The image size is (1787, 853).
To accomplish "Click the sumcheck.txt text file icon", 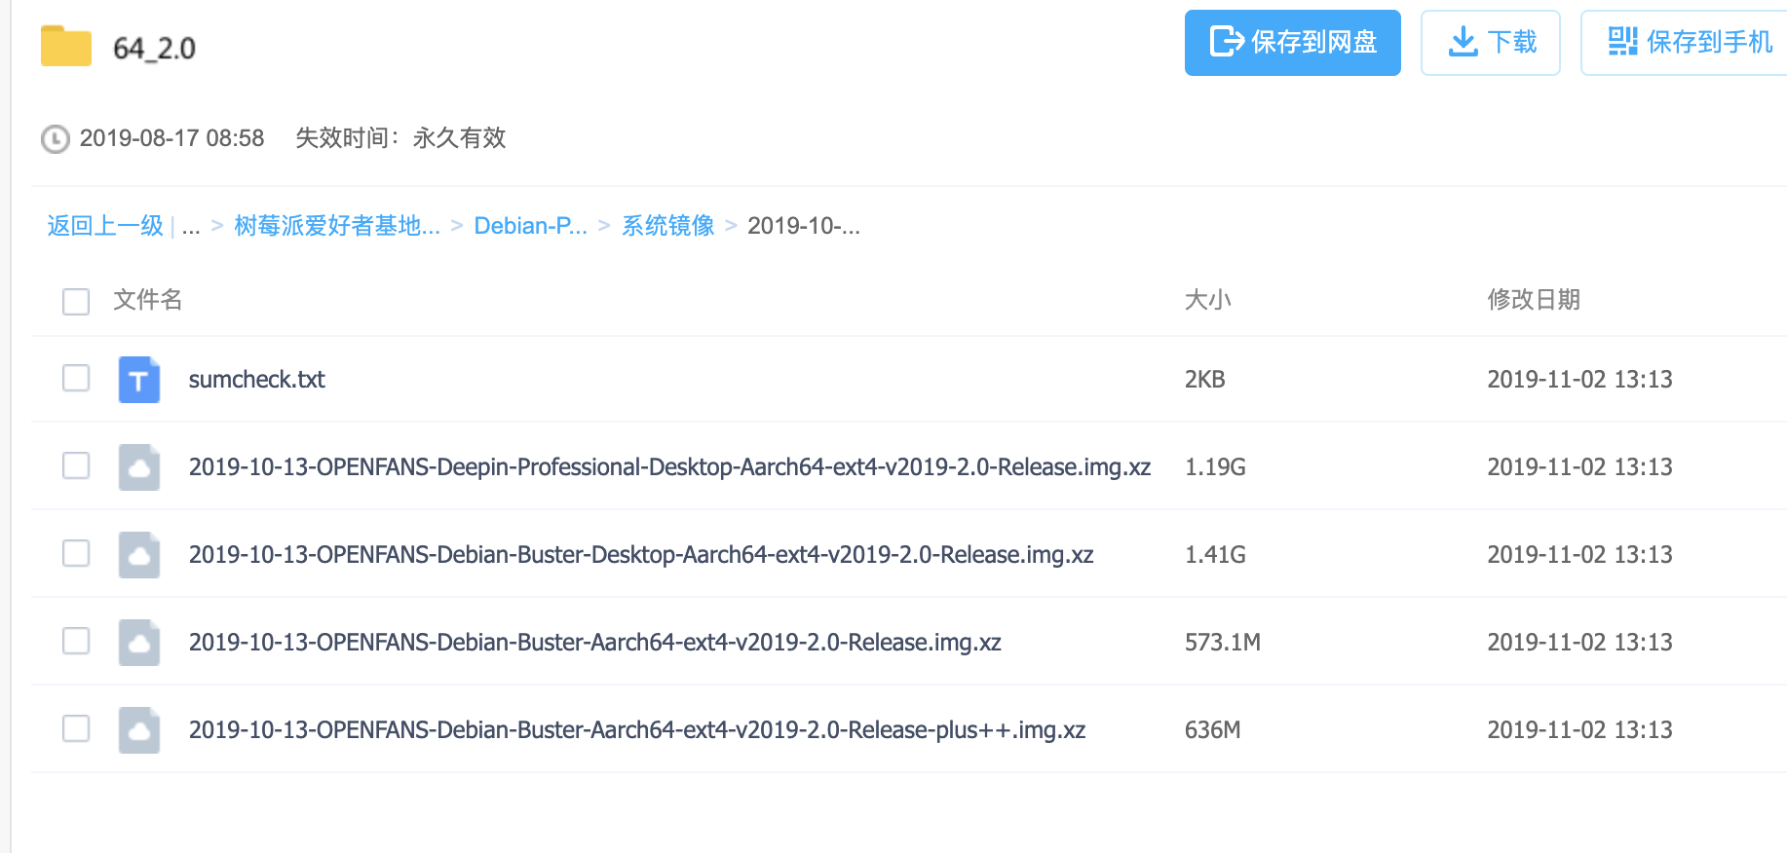I will tap(139, 380).
